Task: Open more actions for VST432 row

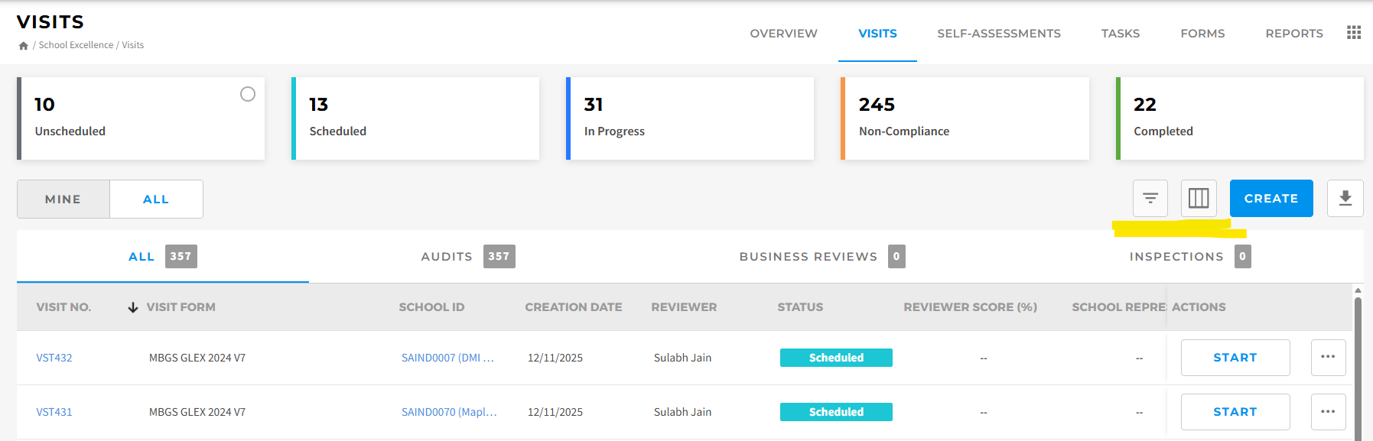Action: (1328, 358)
